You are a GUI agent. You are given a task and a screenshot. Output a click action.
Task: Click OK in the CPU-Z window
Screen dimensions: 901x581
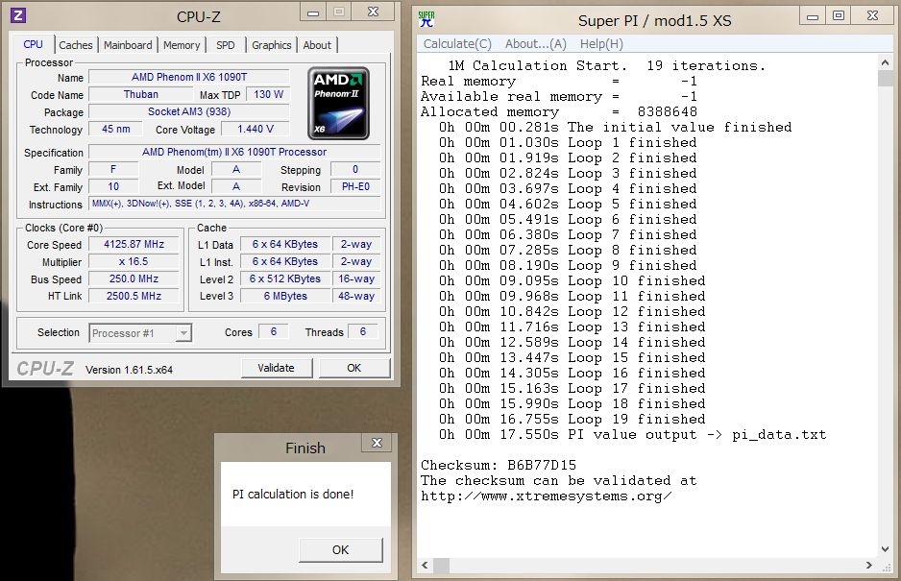pyautogui.click(x=353, y=368)
